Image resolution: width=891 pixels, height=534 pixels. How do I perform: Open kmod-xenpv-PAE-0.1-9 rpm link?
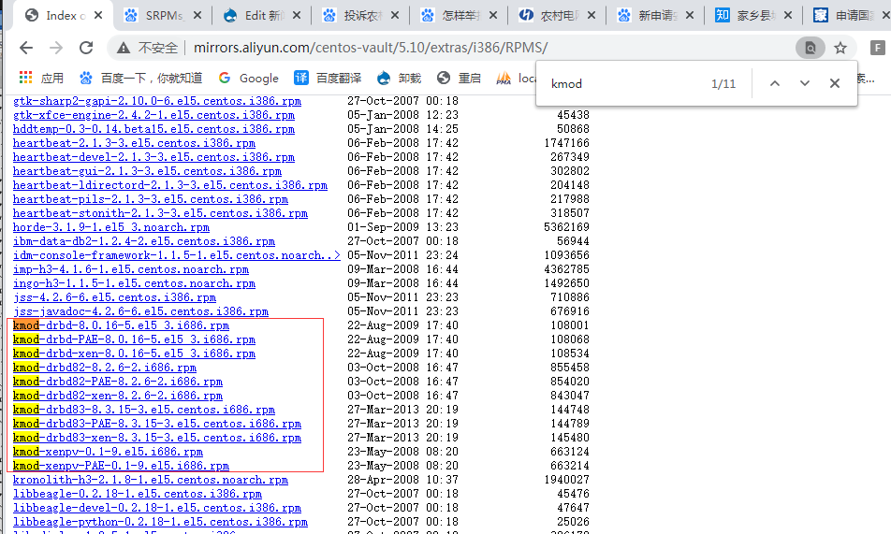point(121,466)
